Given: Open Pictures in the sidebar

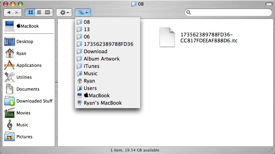Looking at the screenshot, I should pos(28,137).
